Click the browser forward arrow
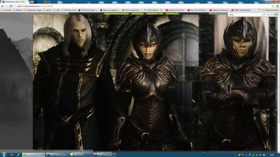 coord(7,6)
